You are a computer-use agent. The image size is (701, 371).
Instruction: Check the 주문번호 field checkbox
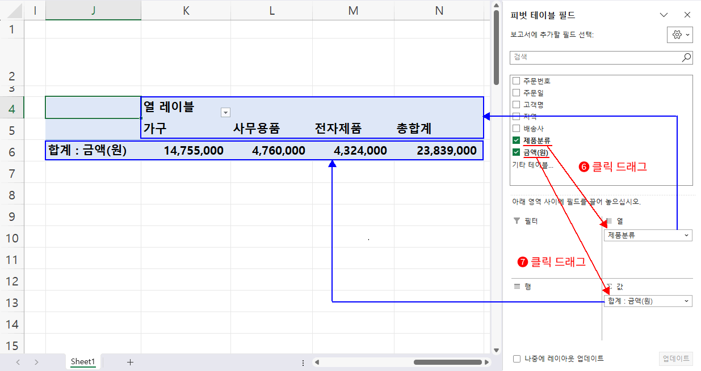pos(516,80)
